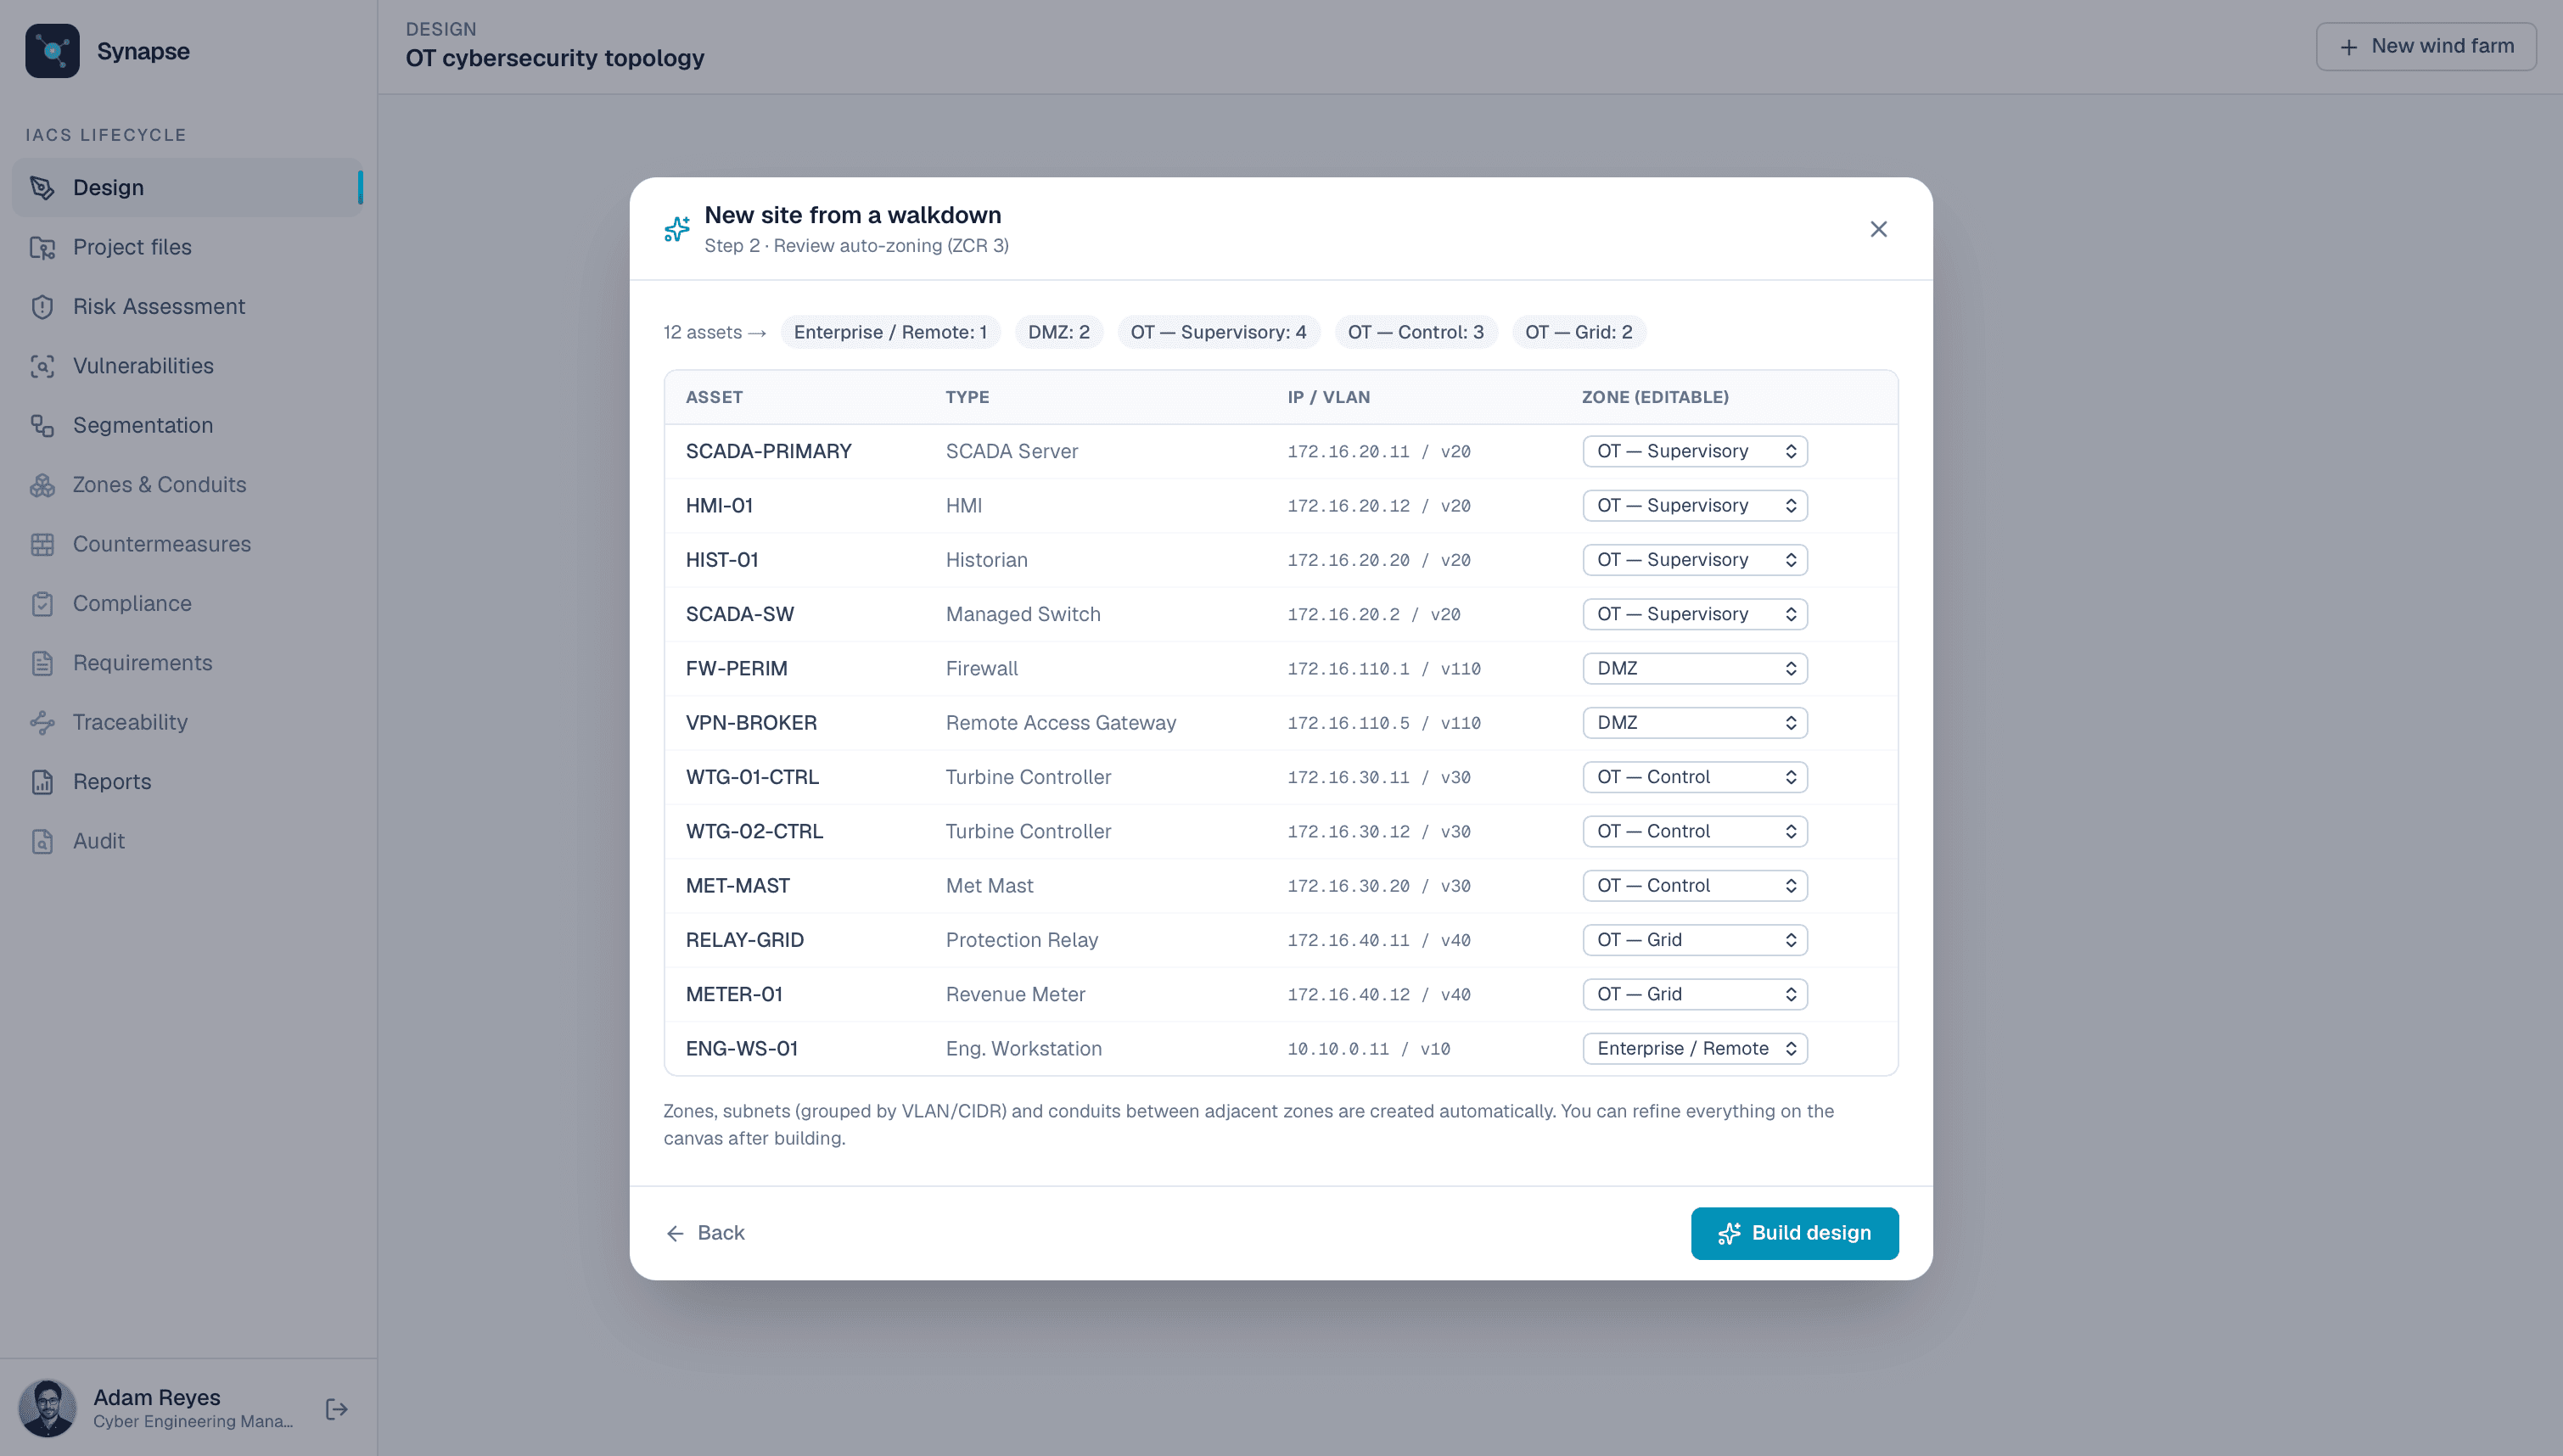
Task: Open zone dropdown for SCADA-PRIMARY
Action: coord(1695,451)
